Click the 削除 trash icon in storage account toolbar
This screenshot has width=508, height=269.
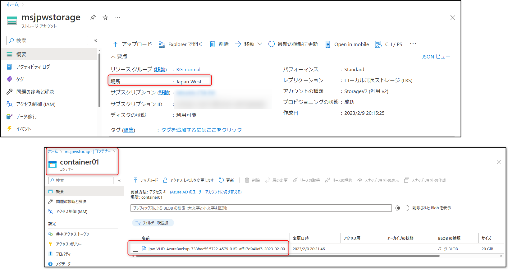[219, 44]
